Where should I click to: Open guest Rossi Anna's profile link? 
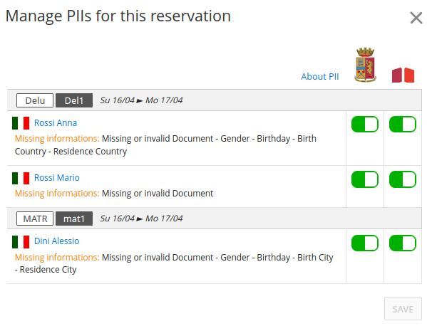(x=56, y=123)
